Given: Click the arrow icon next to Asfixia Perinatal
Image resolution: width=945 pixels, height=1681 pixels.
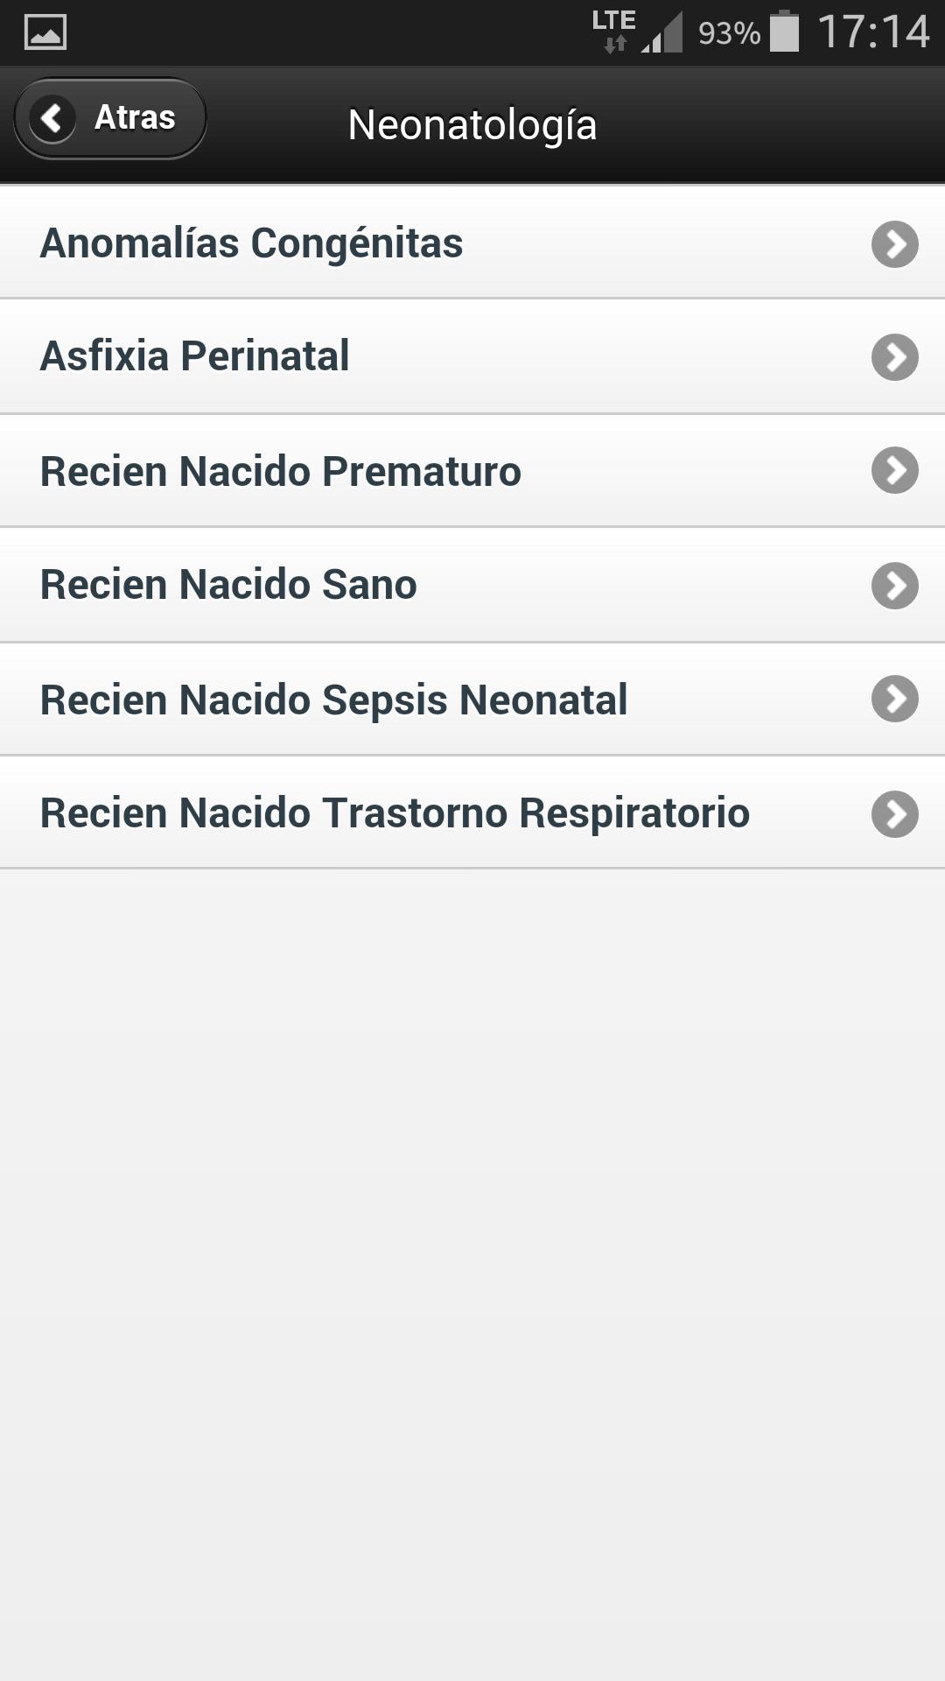Looking at the screenshot, I should click(x=894, y=357).
